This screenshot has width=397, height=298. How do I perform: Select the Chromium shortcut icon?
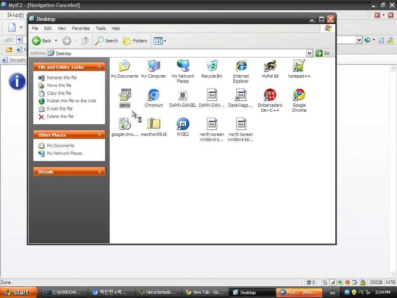click(154, 98)
